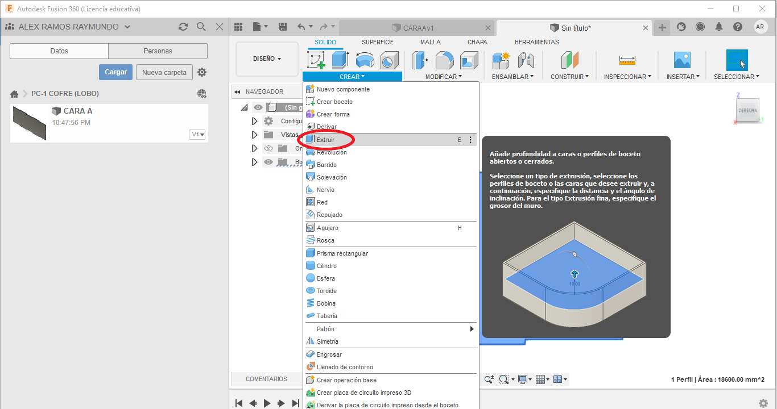The image size is (777, 409).
Task: Switch to the Personas tab in the data panel
Action: pyautogui.click(x=158, y=51)
